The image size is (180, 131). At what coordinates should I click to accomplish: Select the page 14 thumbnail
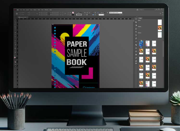(148, 76)
